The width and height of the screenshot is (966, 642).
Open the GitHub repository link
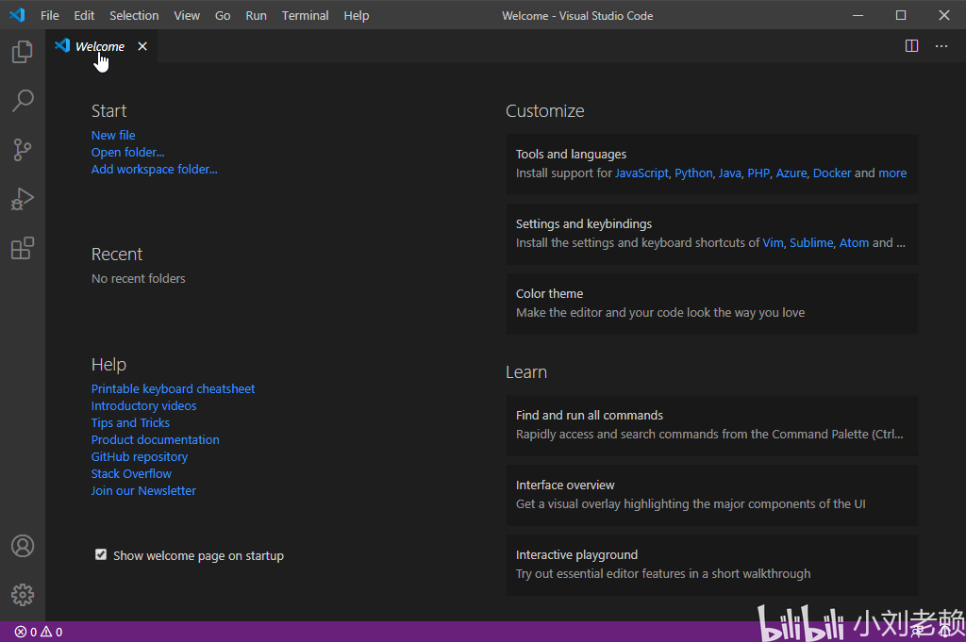click(140, 456)
